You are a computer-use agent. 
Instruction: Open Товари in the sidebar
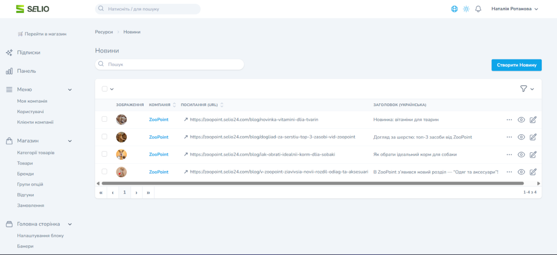[x=25, y=163]
